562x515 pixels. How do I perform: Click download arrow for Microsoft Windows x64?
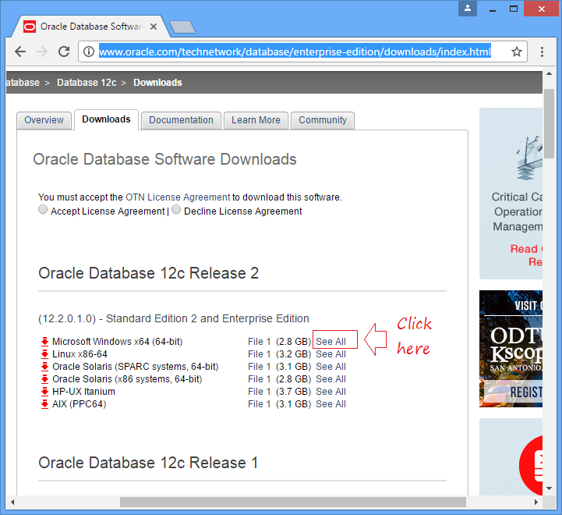coord(44,342)
